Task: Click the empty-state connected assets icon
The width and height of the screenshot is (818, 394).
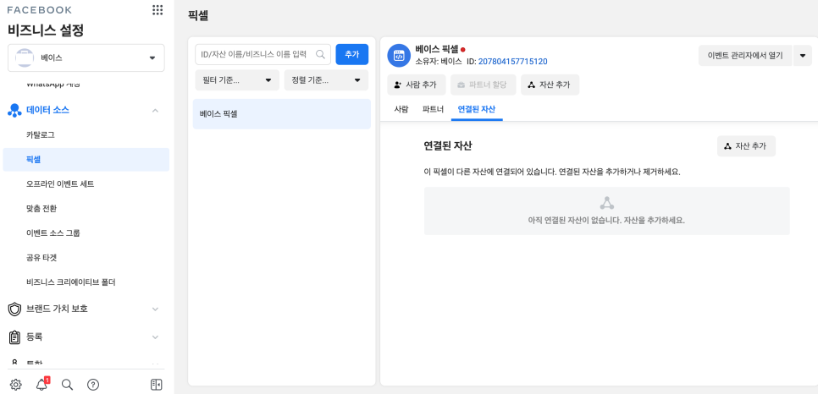Action: pos(606,203)
